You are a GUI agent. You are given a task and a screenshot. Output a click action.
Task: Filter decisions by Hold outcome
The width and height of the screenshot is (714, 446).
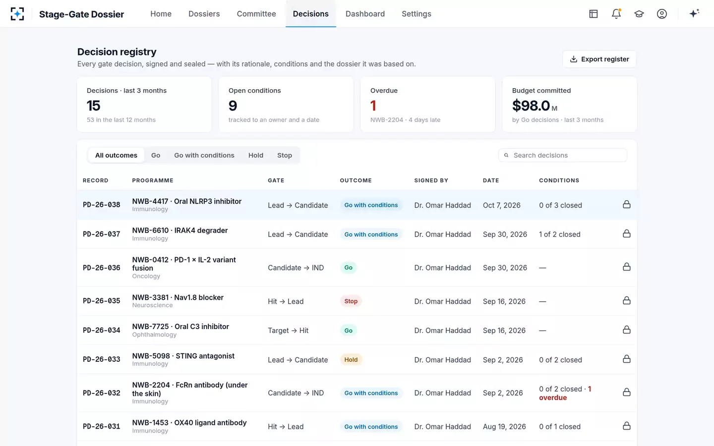pyautogui.click(x=256, y=155)
